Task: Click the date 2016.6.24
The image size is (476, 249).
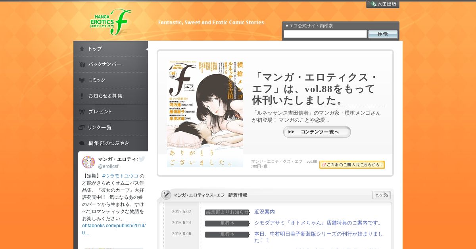Action: coord(182,223)
